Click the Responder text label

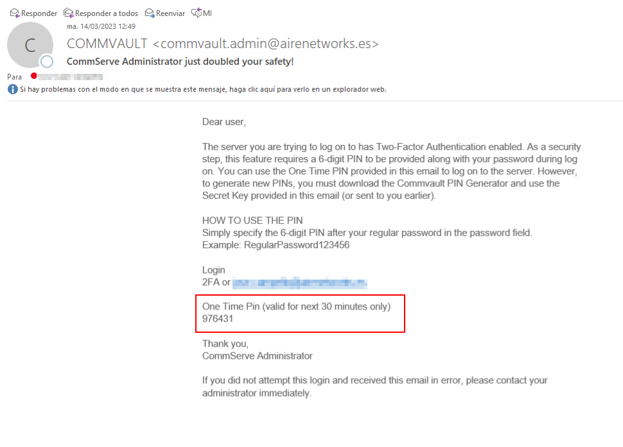tap(39, 13)
